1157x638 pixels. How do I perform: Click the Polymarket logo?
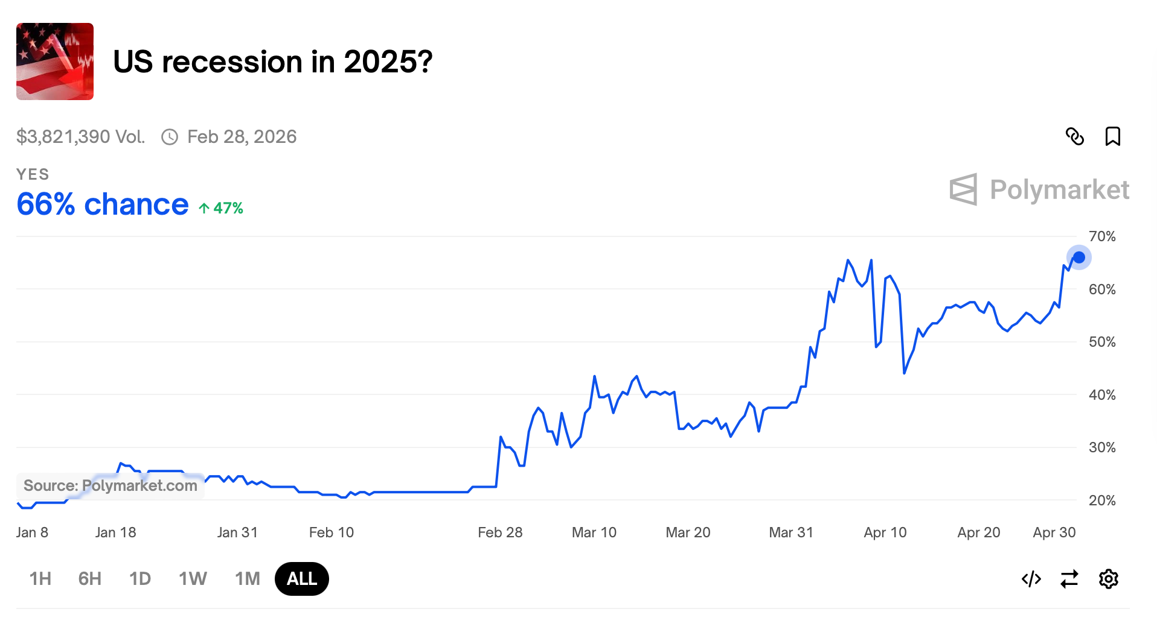[x=1039, y=190]
